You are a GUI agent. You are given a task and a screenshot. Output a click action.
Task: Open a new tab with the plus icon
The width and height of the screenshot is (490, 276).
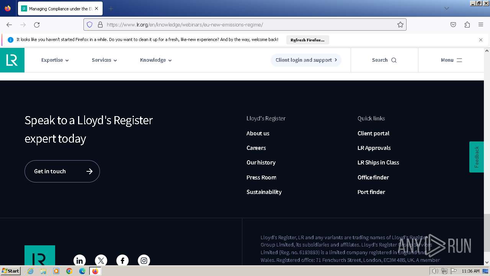coord(111,8)
